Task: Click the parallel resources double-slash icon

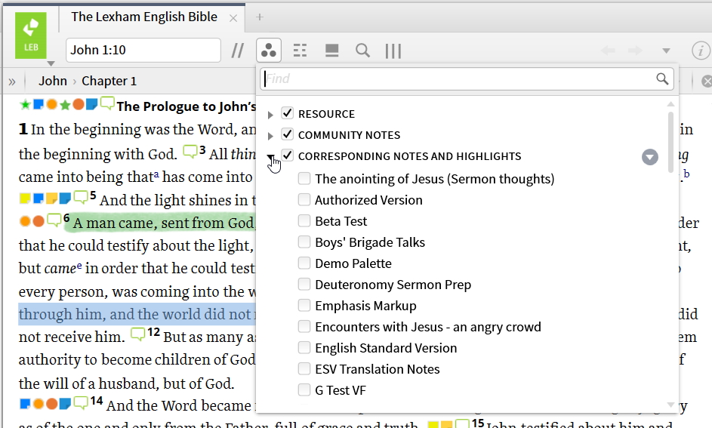Action: (x=238, y=51)
